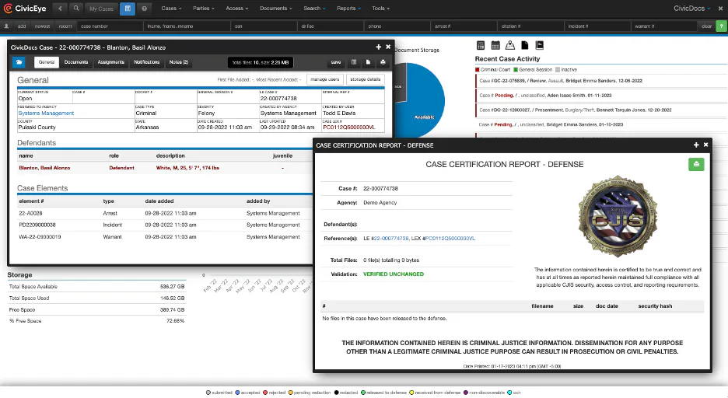Click the warrant # input field
The width and height of the screenshot is (728, 398).
[x=664, y=26]
